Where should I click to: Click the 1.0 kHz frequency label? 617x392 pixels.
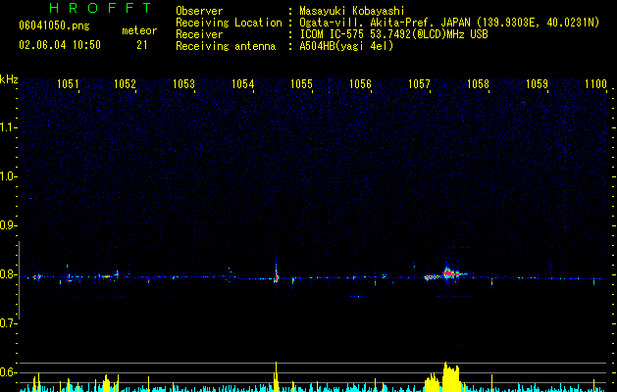tap(8, 176)
